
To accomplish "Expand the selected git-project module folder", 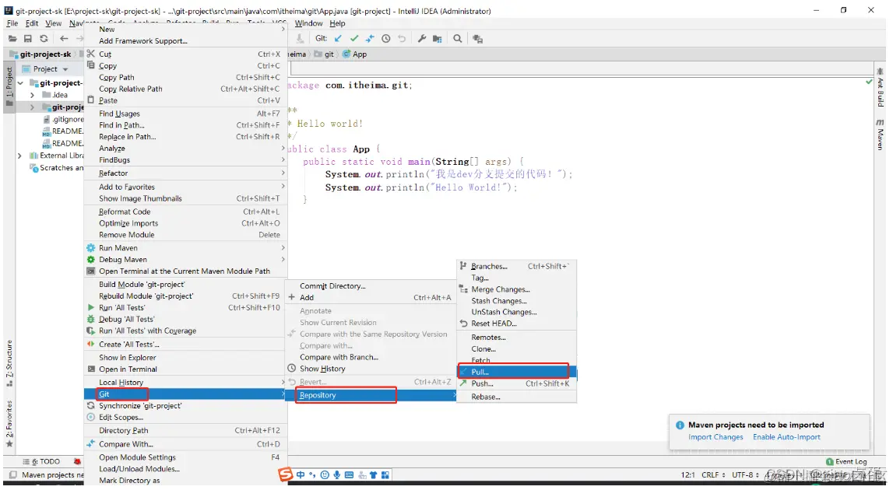I will coord(32,107).
